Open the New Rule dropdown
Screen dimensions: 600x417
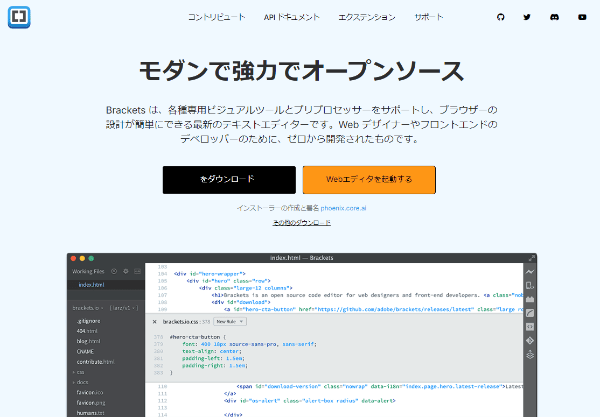pos(230,322)
